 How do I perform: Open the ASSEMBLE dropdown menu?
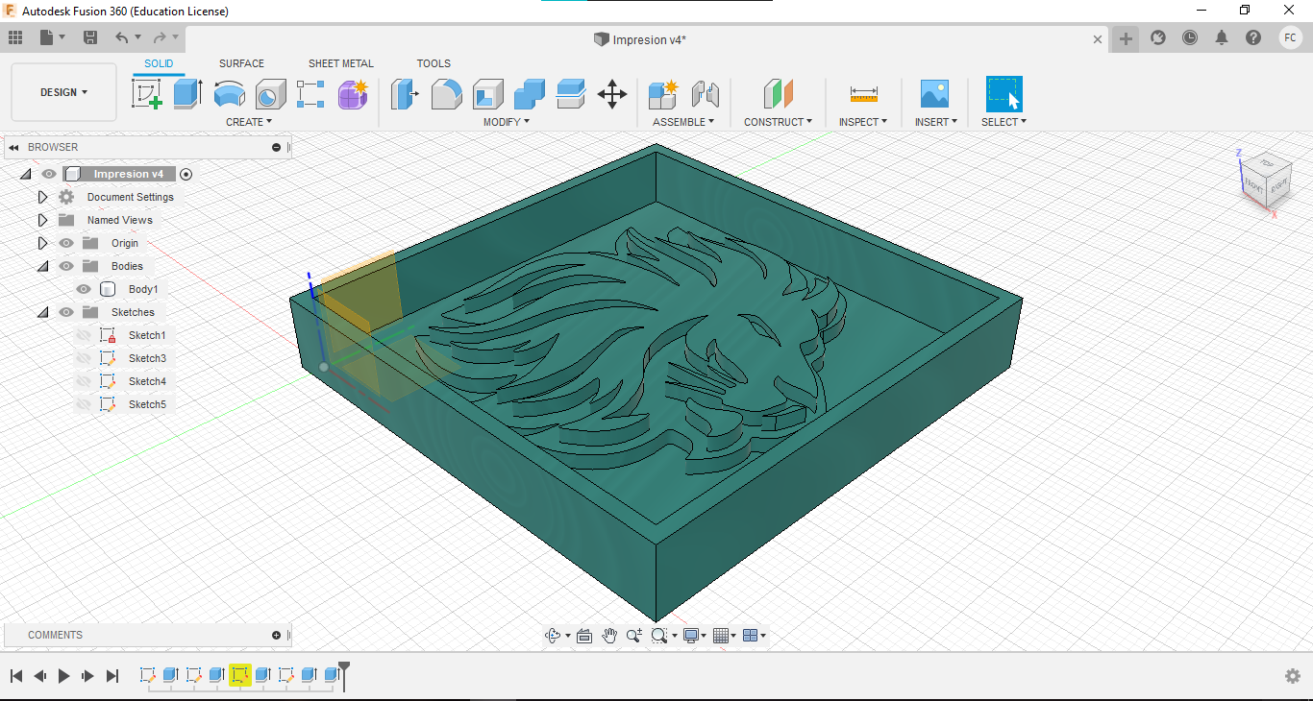pos(683,122)
